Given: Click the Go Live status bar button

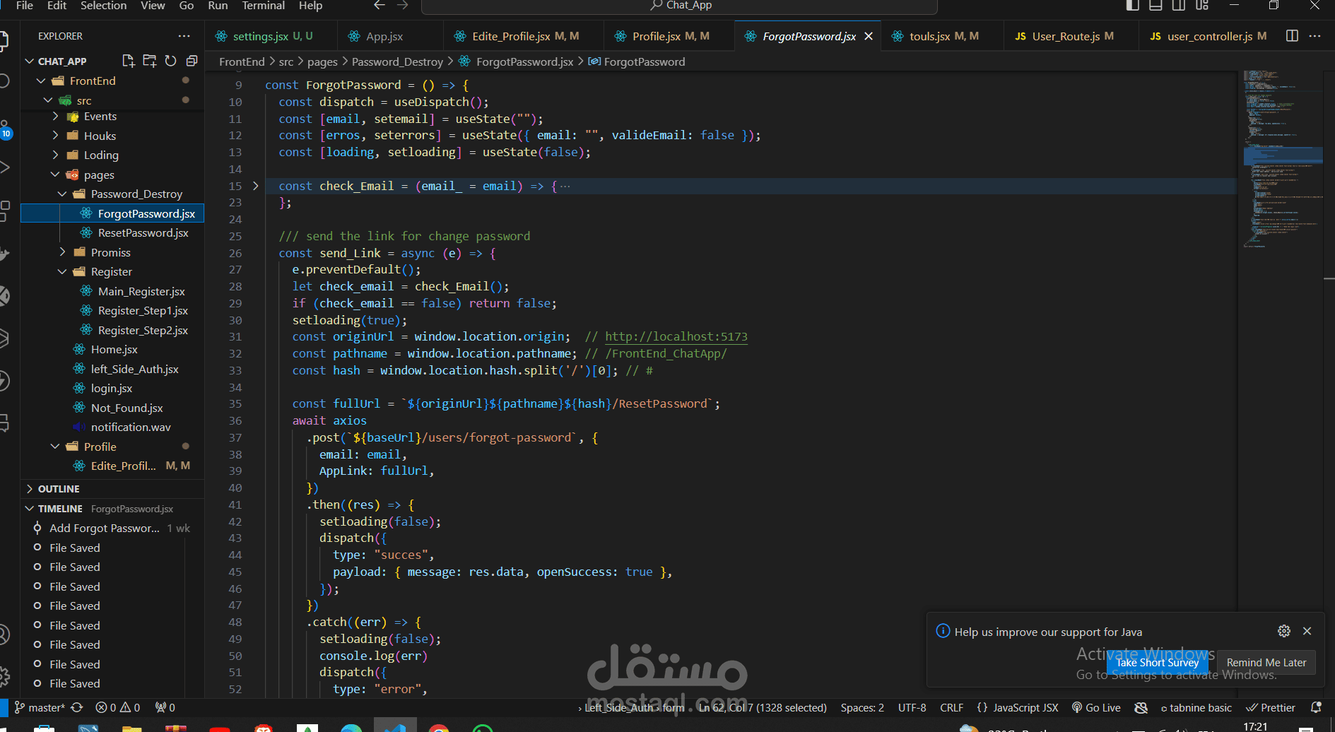Looking at the screenshot, I should [x=1096, y=707].
